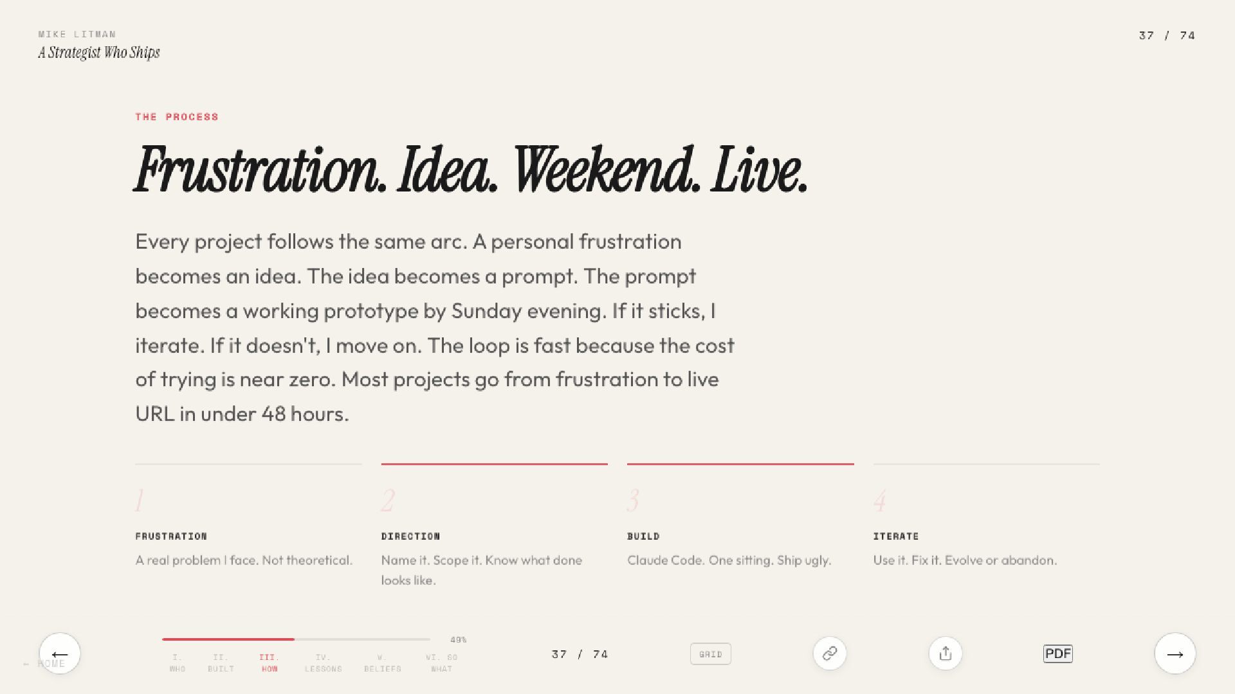Open the GRID overview button
Viewport: 1235px width, 694px height.
click(x=711, y=654)
